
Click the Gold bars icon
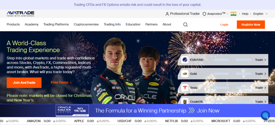coord(185,74)
